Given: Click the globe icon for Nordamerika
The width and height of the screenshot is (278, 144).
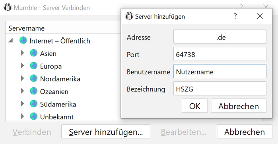Looking at the screenshot, I should [33, 78].
